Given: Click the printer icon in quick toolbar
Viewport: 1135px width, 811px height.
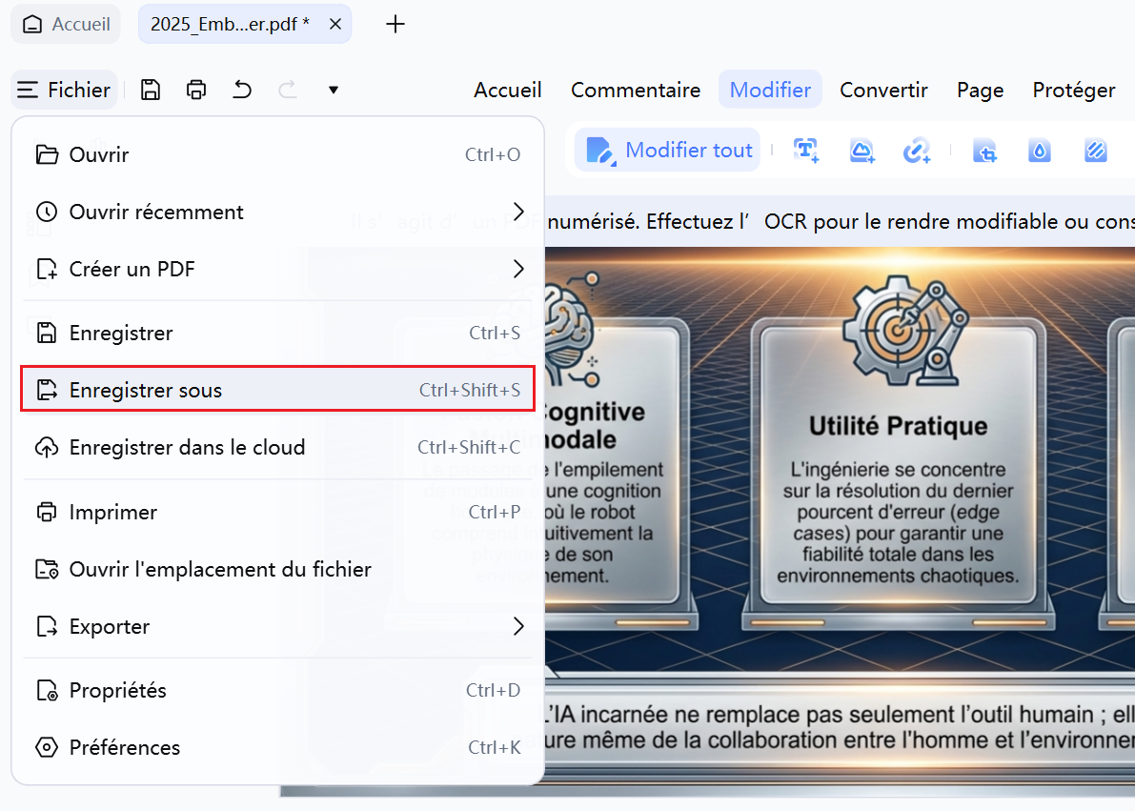Looking at the screenshot, I should [x=196, y=90].
